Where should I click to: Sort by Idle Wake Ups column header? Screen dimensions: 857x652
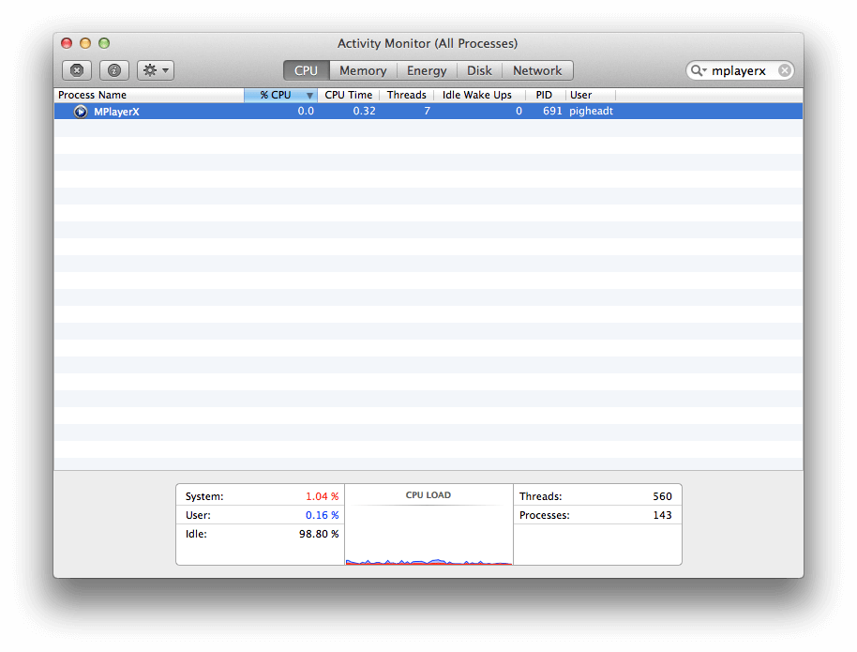(x=477, y=95)
